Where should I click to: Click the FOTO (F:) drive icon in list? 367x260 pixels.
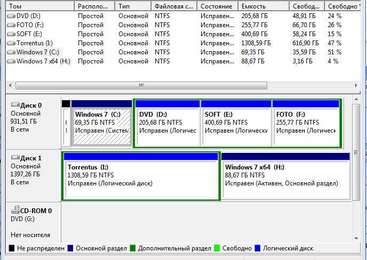pos(11,25)
